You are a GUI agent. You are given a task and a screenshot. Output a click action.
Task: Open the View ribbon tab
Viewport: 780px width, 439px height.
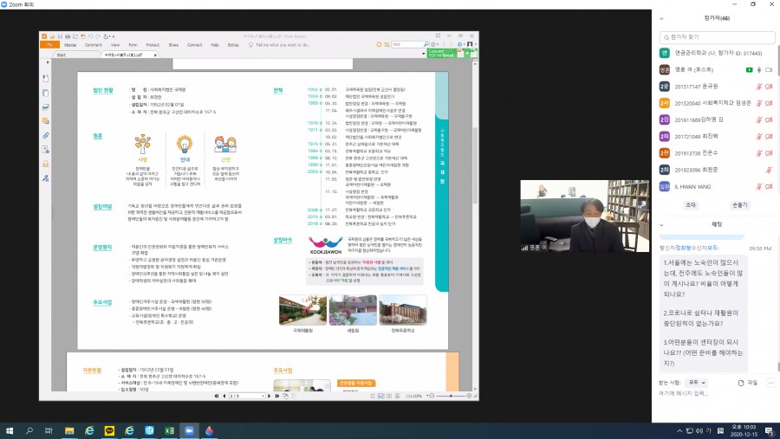pyautogui.click(x=115, y=45)
